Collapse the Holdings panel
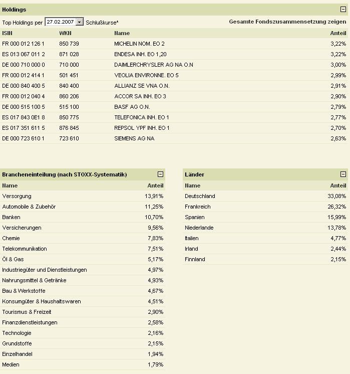The width and height of the screenshot is (350, 374). click(x=343, y=10)
